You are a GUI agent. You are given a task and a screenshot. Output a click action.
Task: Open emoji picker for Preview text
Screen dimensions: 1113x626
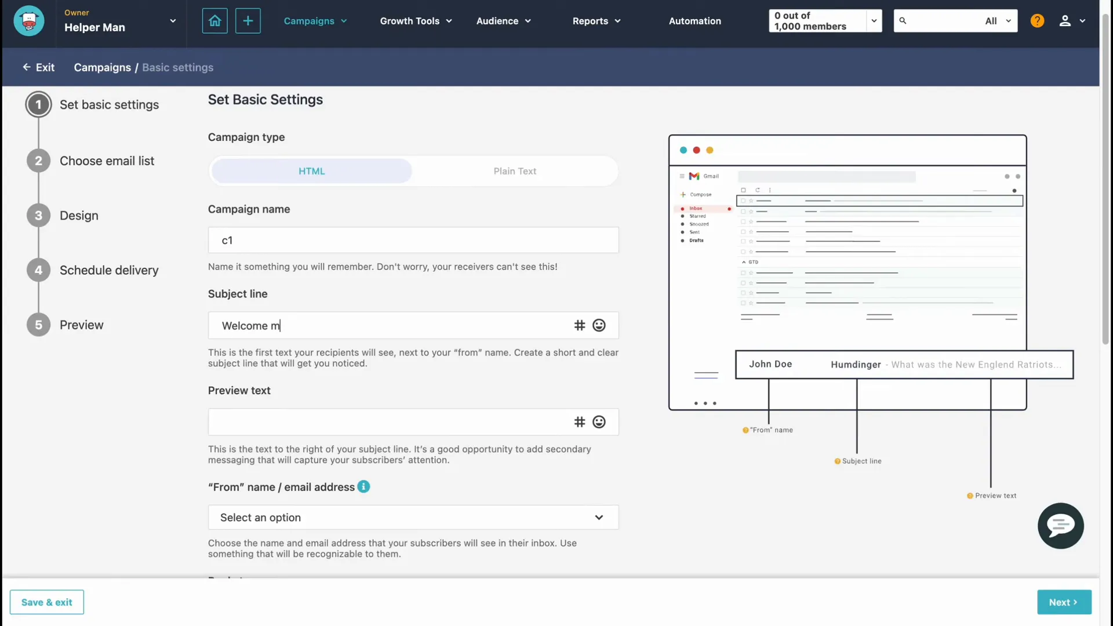[599, 422]
